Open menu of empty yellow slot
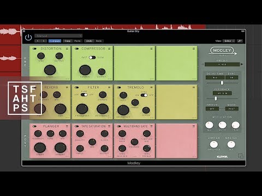Viewport: 262px width, 196px height. pos(194,88)
